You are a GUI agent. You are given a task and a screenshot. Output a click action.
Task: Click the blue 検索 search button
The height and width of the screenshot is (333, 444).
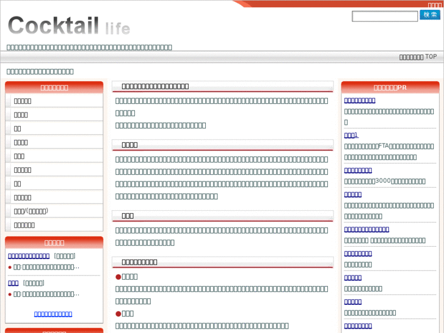430,15
